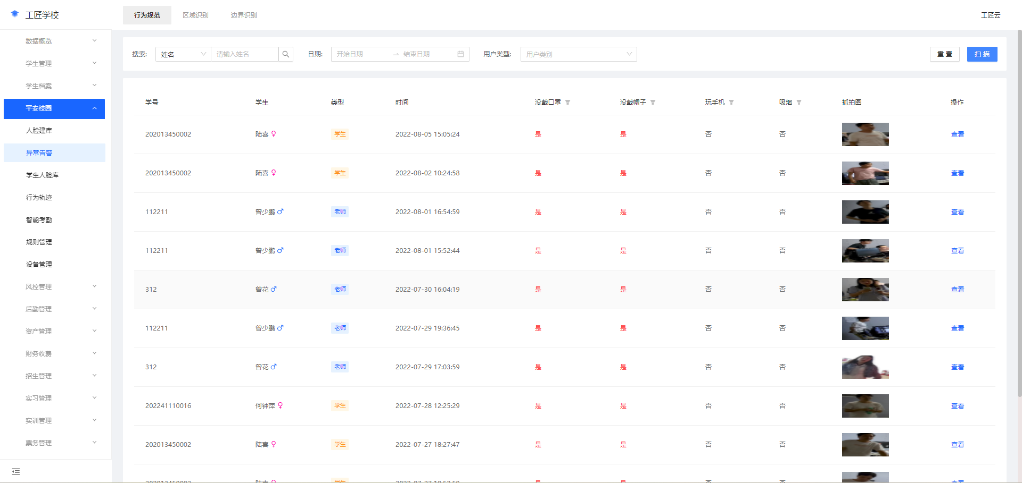Open the calendar icon in the date field
1022x483 pixels.
coord(461,54)
